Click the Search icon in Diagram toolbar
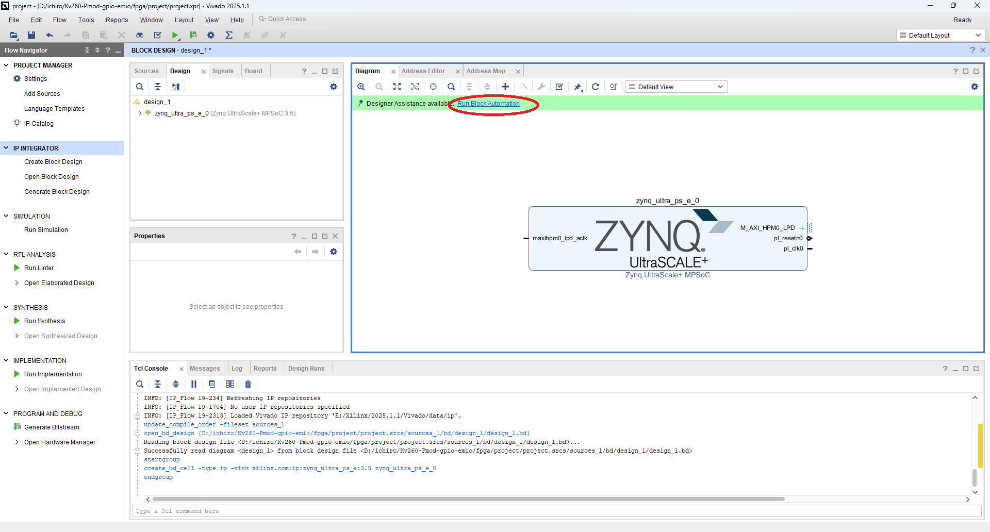This screenshot has height=532, width=990. coord(451,87)
